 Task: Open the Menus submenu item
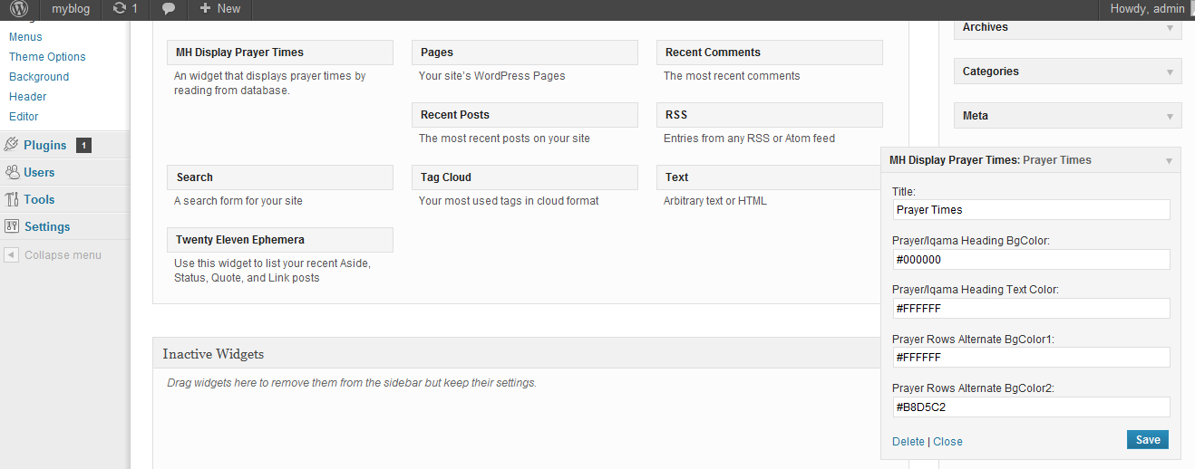(x=25, y=37)
